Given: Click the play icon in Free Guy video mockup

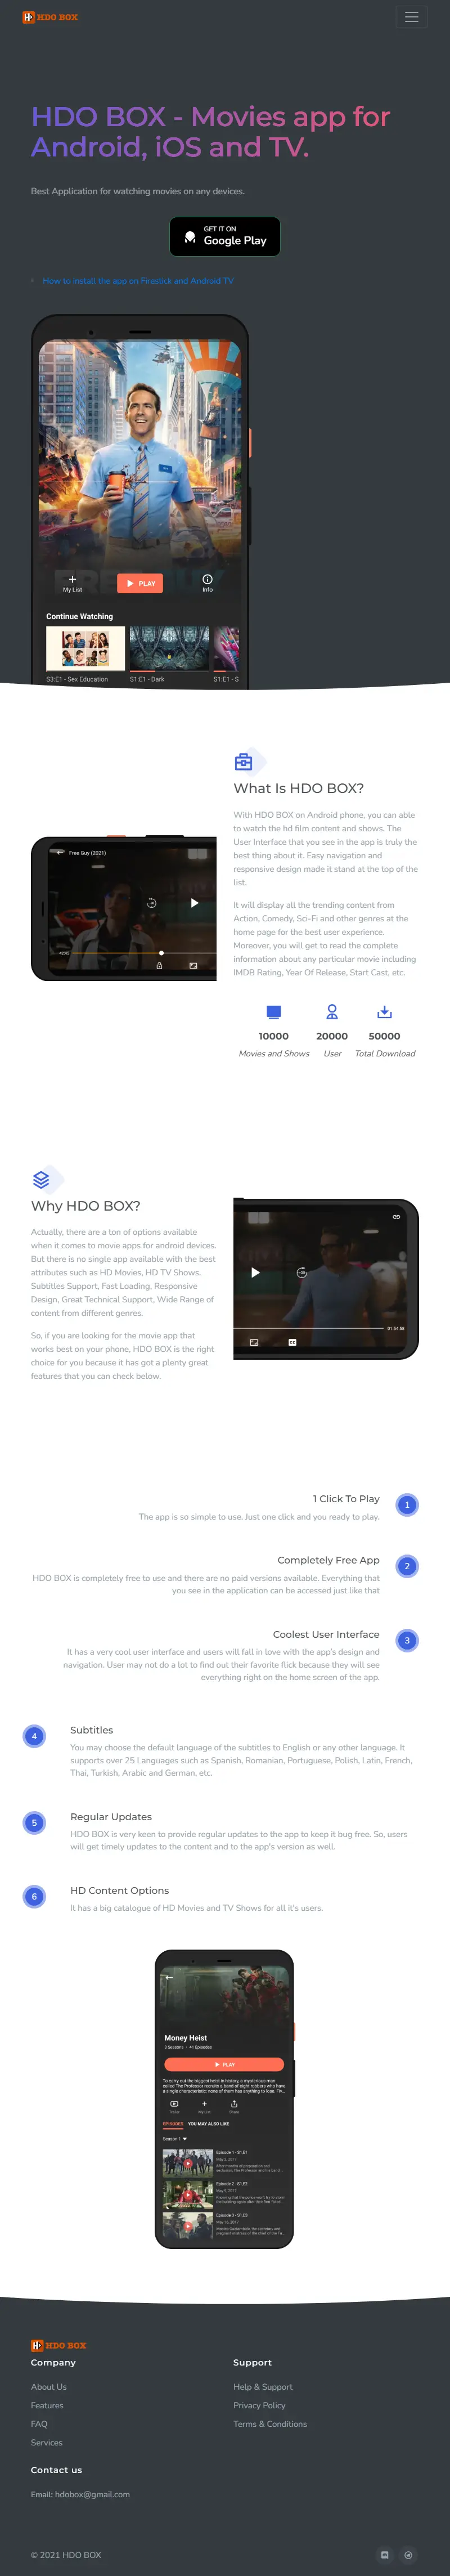Looking at the screenshot, I should 194,903.
